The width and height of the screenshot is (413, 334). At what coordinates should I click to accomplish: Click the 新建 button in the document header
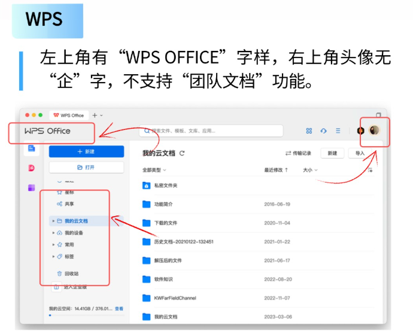(x=332, y=153)
